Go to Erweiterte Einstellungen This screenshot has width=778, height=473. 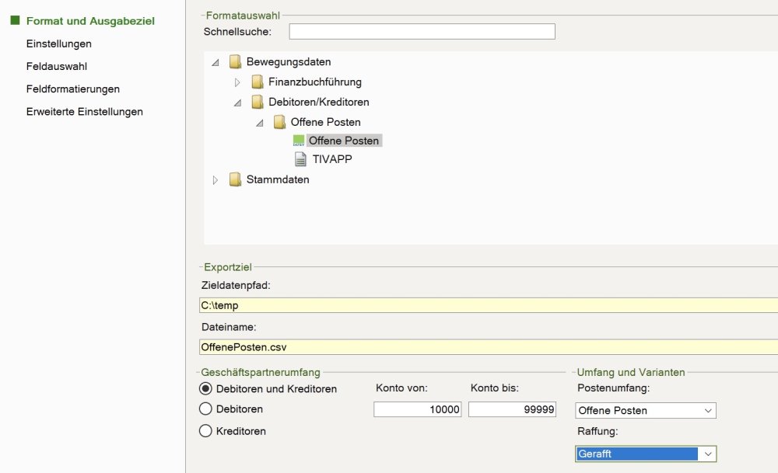click(x=84, y=112)
